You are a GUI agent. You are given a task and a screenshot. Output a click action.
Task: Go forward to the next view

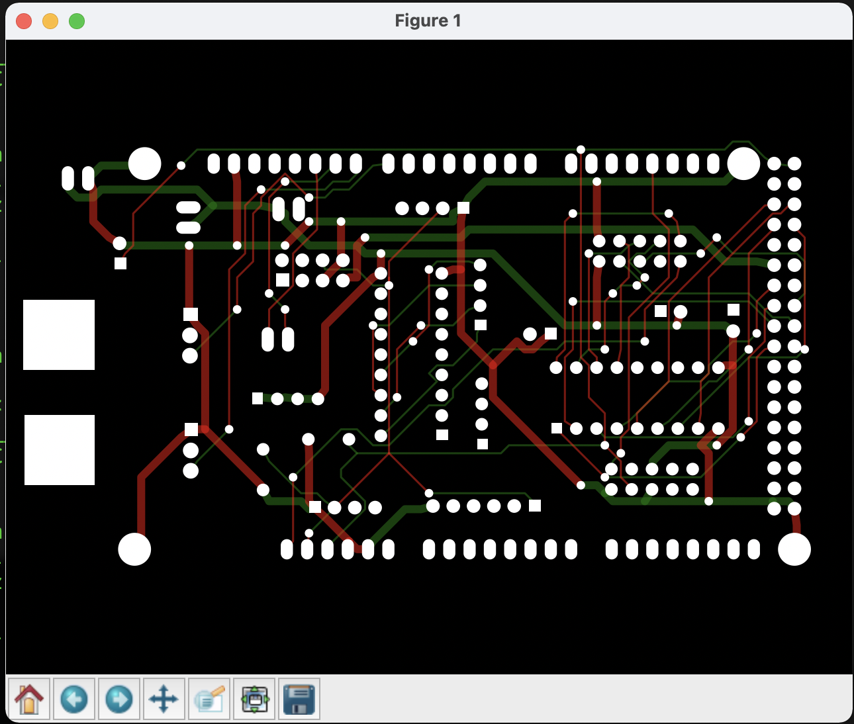pyautogui.click(x=119, y=698)
